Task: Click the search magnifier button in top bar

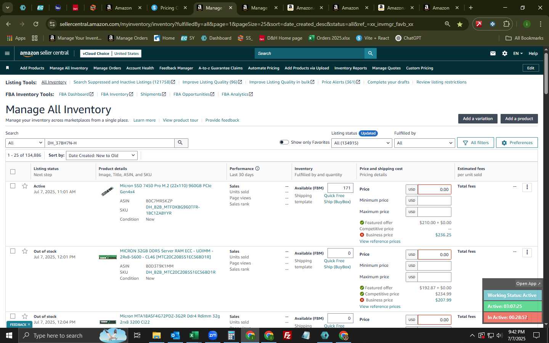Action: 370,53
